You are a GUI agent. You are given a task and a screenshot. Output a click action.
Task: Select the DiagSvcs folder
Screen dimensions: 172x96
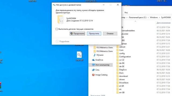pos(123,70)
